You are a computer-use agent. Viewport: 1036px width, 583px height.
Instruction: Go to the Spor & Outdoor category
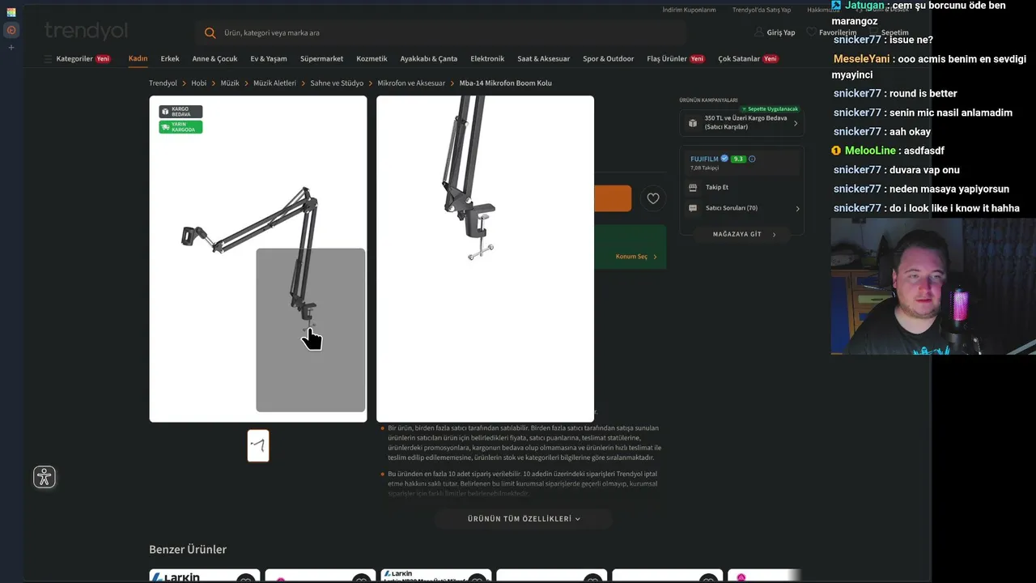click(x=609, y=58)
